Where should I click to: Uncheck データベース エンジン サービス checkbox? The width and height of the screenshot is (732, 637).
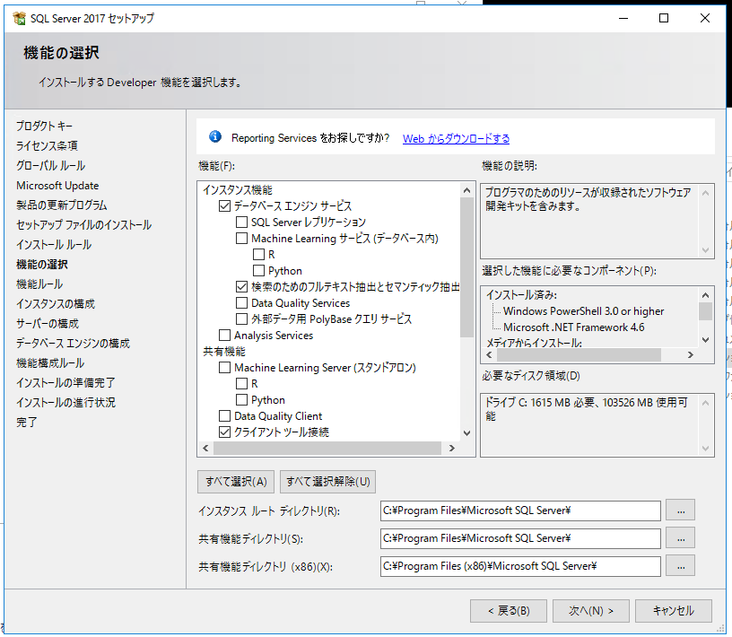(224, 206)
